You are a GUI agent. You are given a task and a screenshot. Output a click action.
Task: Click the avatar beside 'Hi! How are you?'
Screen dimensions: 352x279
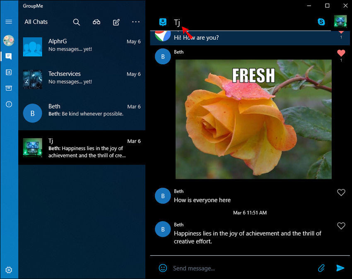(x=163, y=36)
